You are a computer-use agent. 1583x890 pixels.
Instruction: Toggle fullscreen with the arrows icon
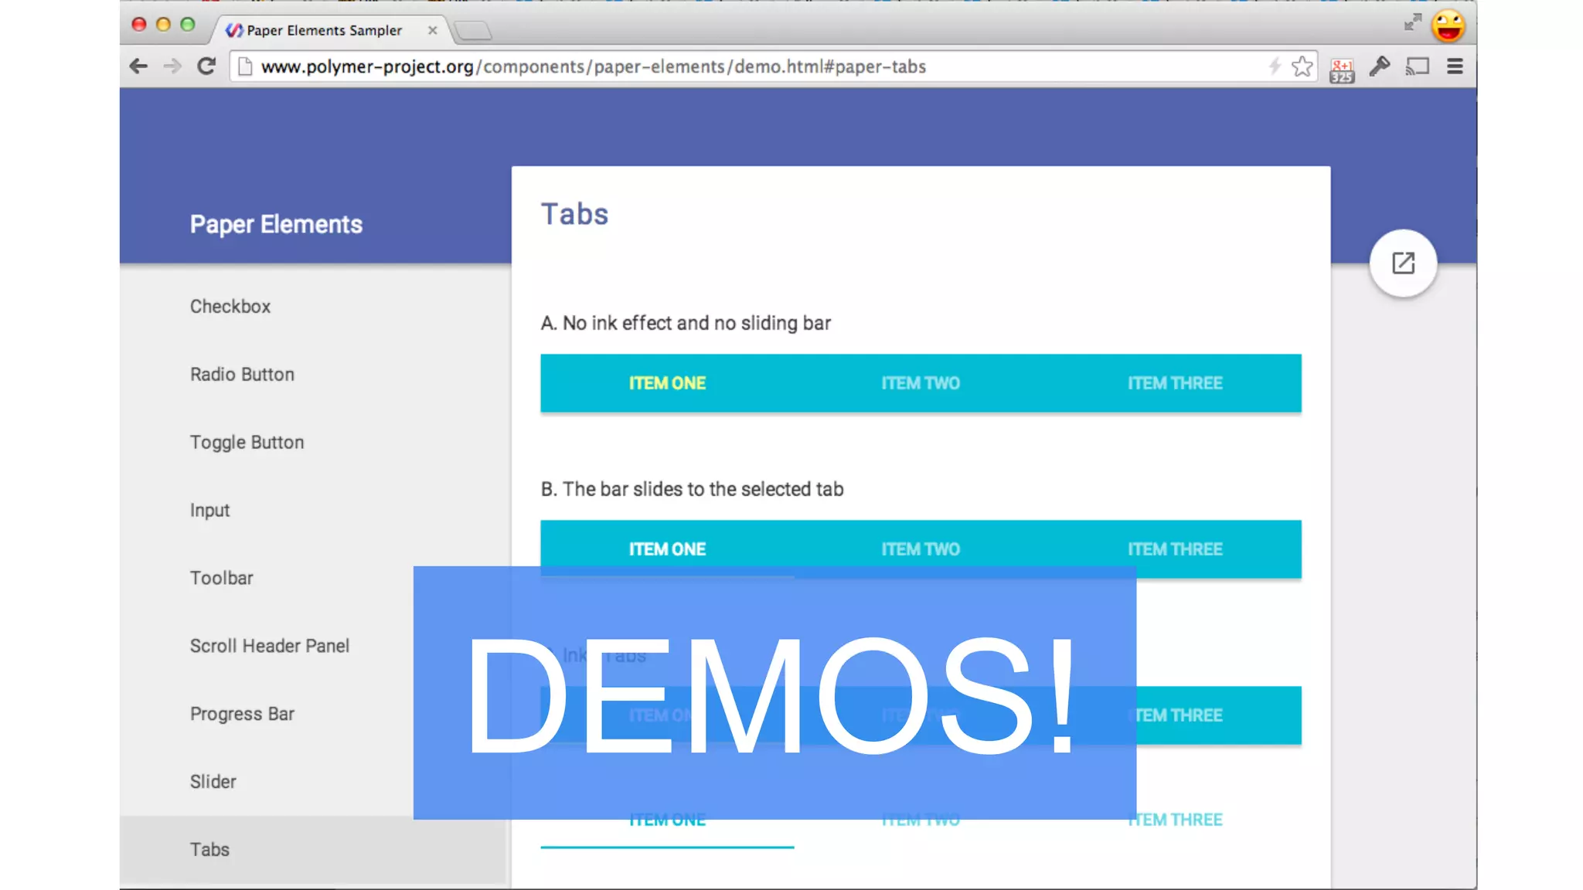[1413, 22]
